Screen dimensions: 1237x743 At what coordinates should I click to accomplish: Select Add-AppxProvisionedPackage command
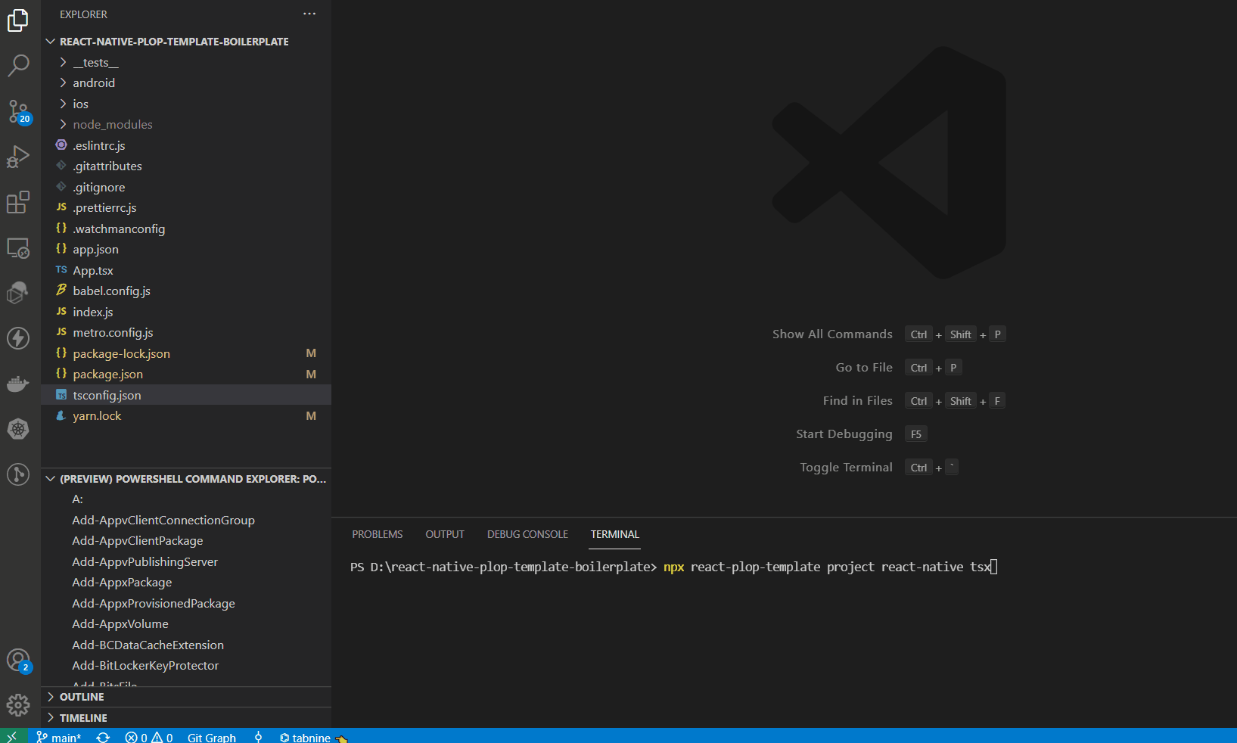pyautogui.click(x=154, y=604)
